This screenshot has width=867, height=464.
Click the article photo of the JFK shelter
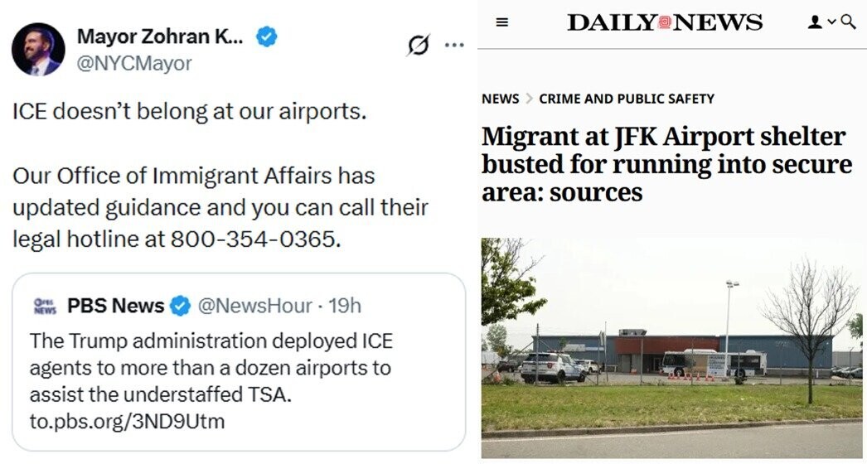(x=671, y=348)
